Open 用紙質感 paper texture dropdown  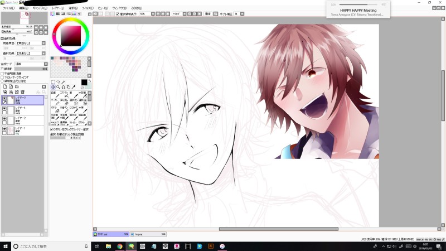43,43
